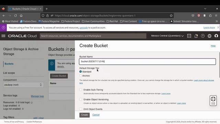Click the browser URL address bar
Viewport: 220px width, 124px height.
click(107, 15)
